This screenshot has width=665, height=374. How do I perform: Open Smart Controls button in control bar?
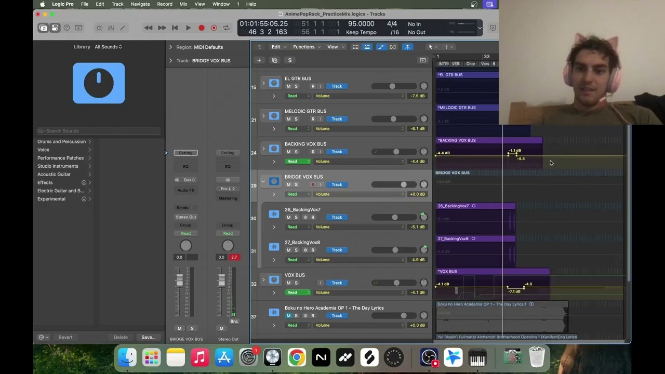point(99,28)
